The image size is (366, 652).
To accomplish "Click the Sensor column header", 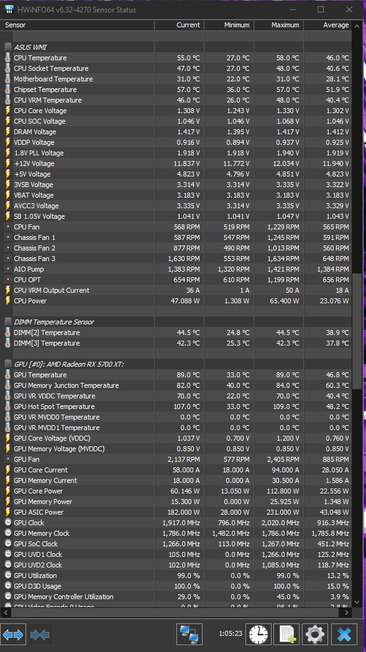I will (x=77, y=25).
